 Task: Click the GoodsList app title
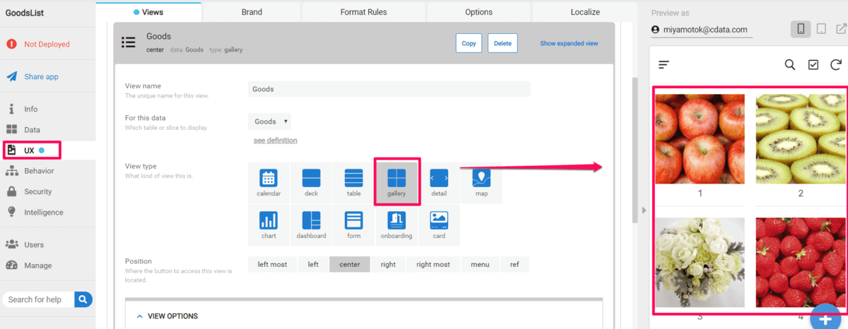pos(26,12)
